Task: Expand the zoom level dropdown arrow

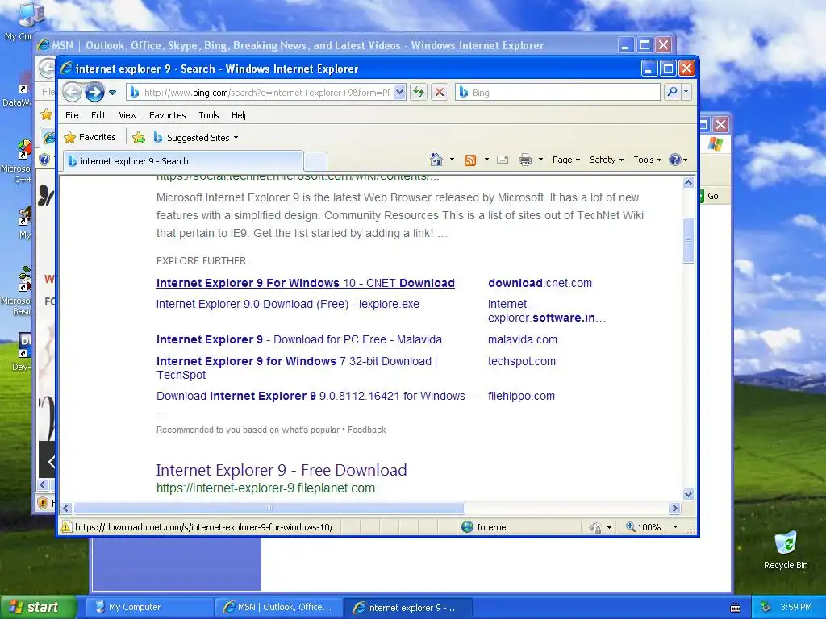Action: (675, 527)
